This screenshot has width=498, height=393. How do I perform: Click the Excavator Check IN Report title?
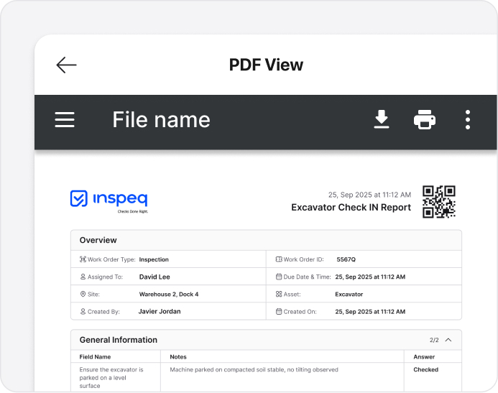351,208
